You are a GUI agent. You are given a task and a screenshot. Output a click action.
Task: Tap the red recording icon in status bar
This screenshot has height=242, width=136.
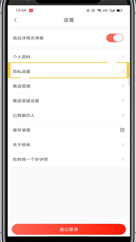(31, 11)
